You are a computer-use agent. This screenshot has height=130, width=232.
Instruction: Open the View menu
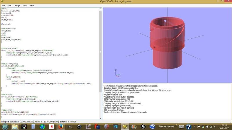(25, 5)
